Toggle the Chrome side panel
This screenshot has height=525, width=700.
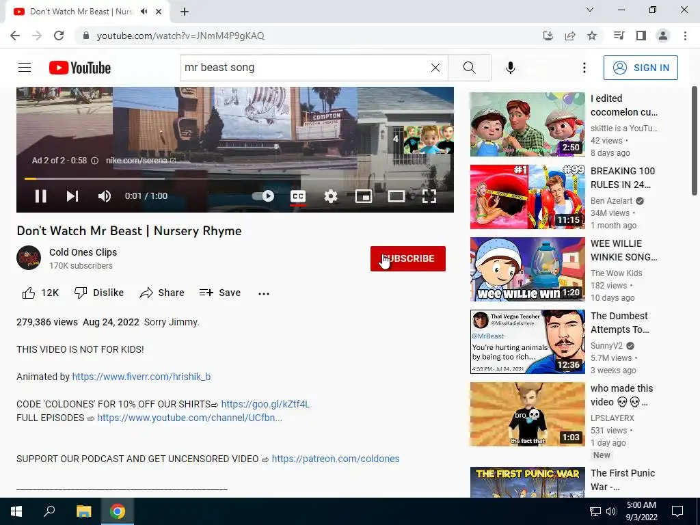pyautogui.click(x=641, y=36)
